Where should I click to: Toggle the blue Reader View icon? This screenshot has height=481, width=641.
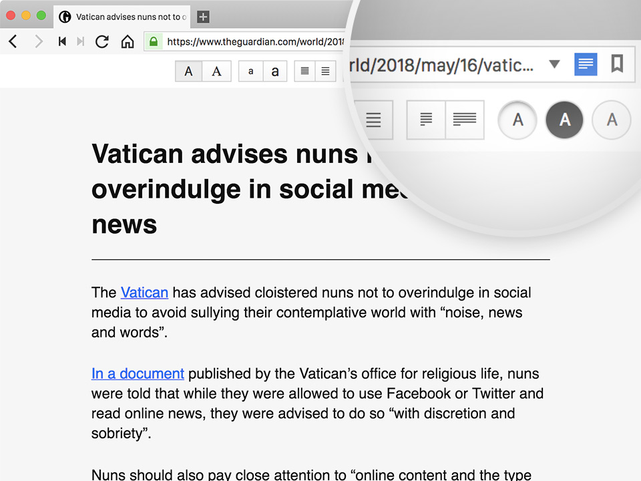586,64
